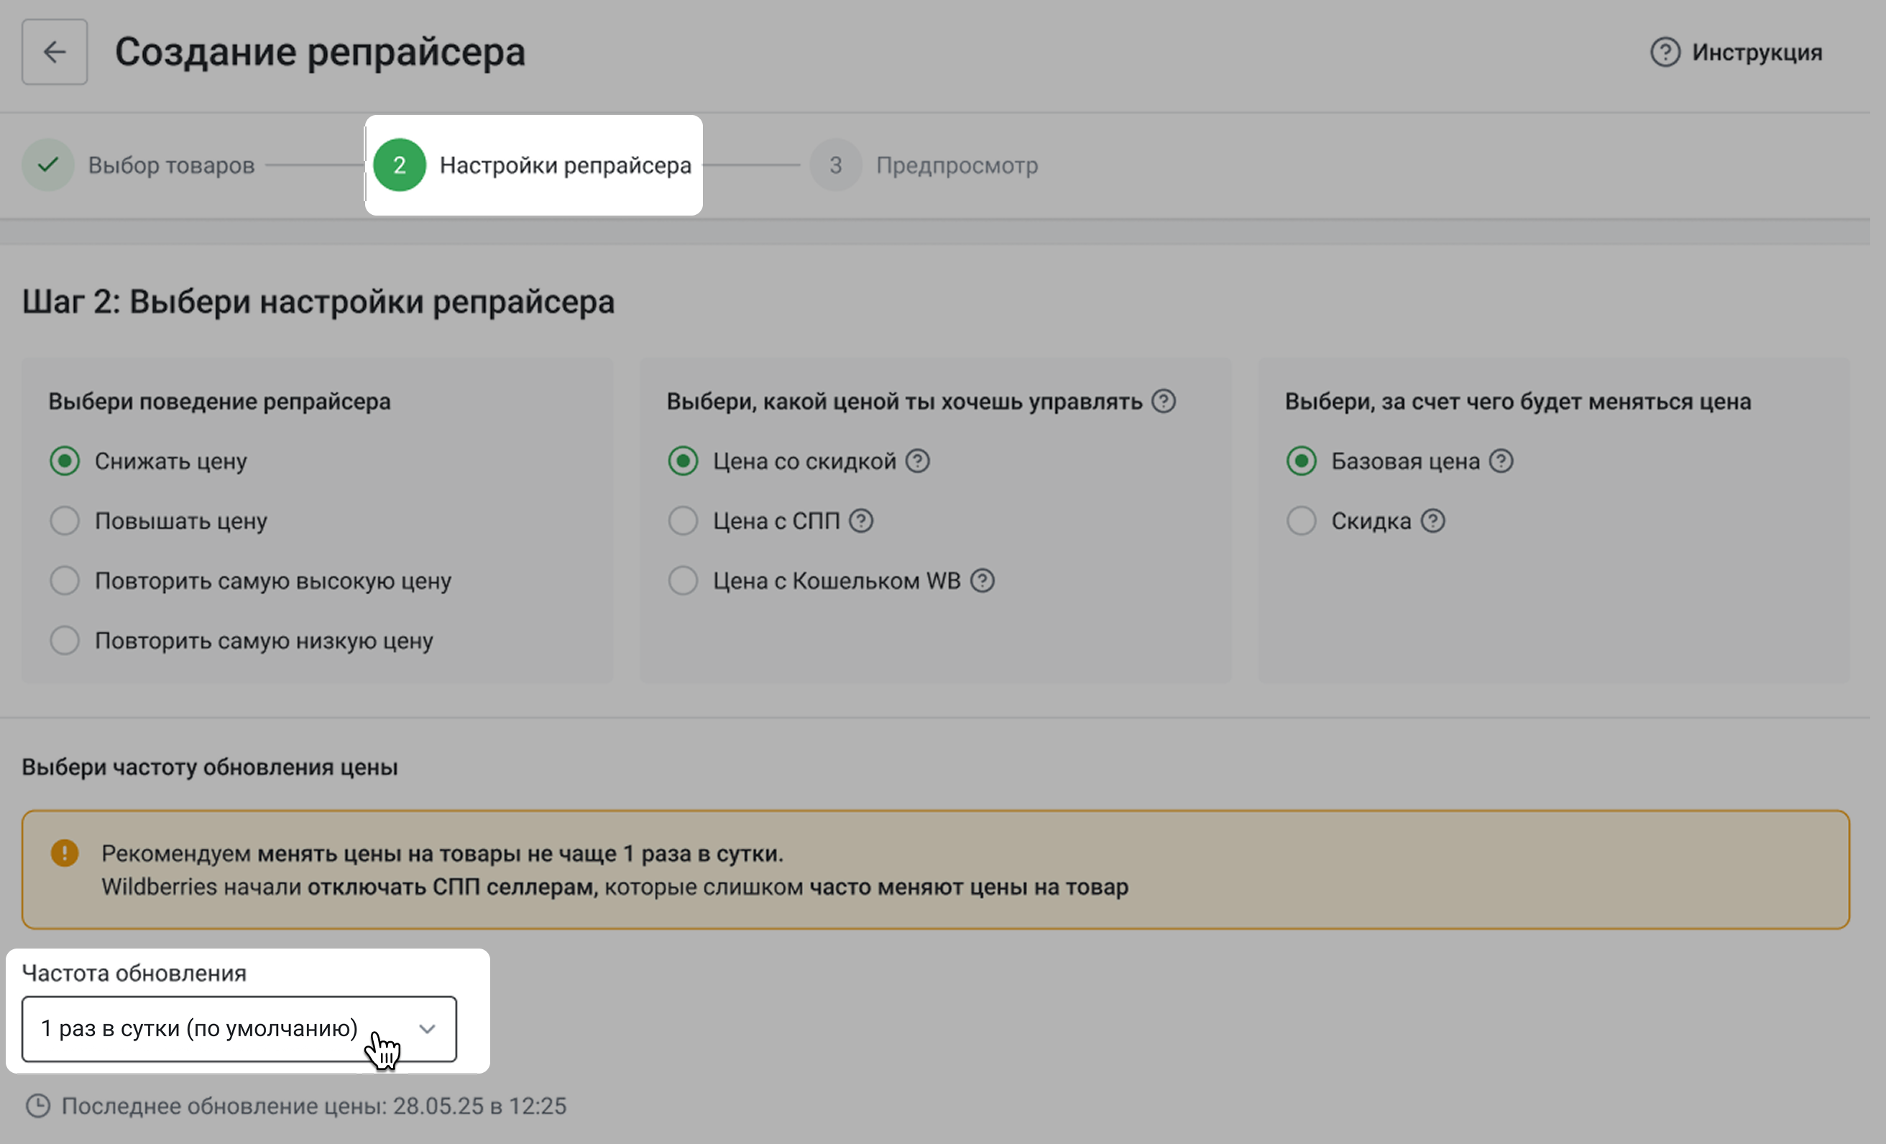Click the Шаг 2 heading text
The height and width of the screenshot is (1144, 1886).
pyautogui.click(x=318, y=302)
